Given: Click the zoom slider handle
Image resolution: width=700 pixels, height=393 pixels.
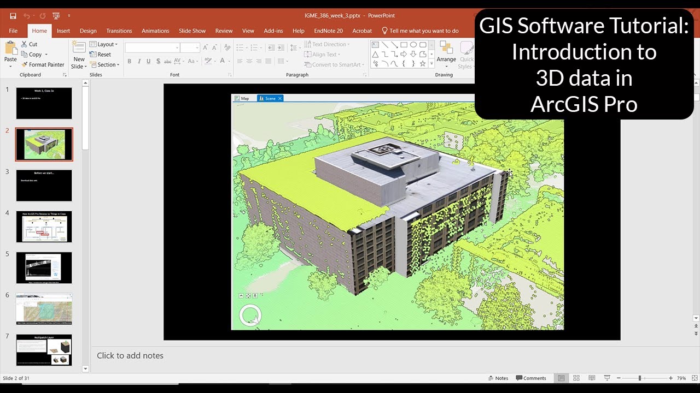Looking at the screenshot, I should 639,378.
